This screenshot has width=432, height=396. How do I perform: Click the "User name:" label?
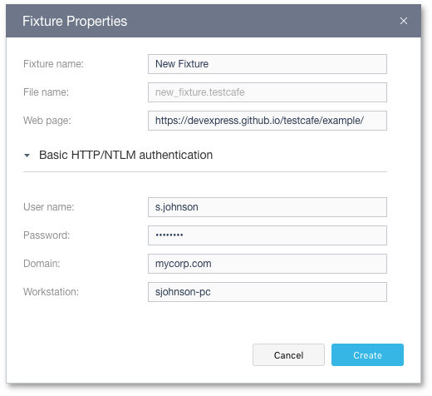click(x=49, y=207)
